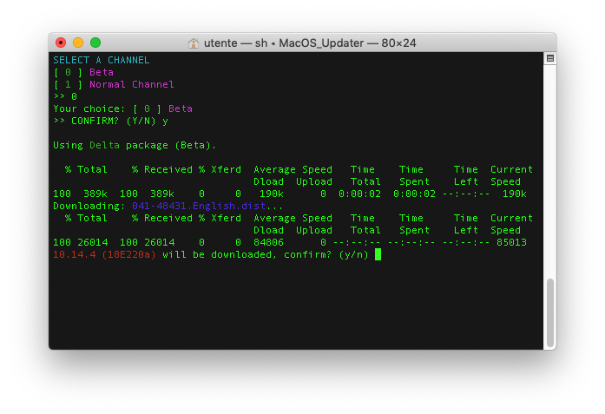
Task: Click the 'SELECT A CHANNEL' heading text
Action: 101,60
